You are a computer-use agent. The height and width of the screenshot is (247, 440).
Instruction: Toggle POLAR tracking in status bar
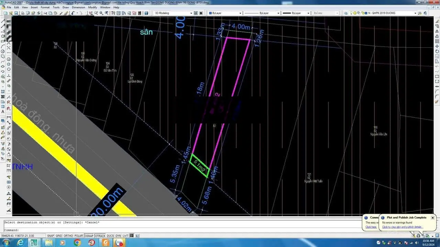click(79, 236)
